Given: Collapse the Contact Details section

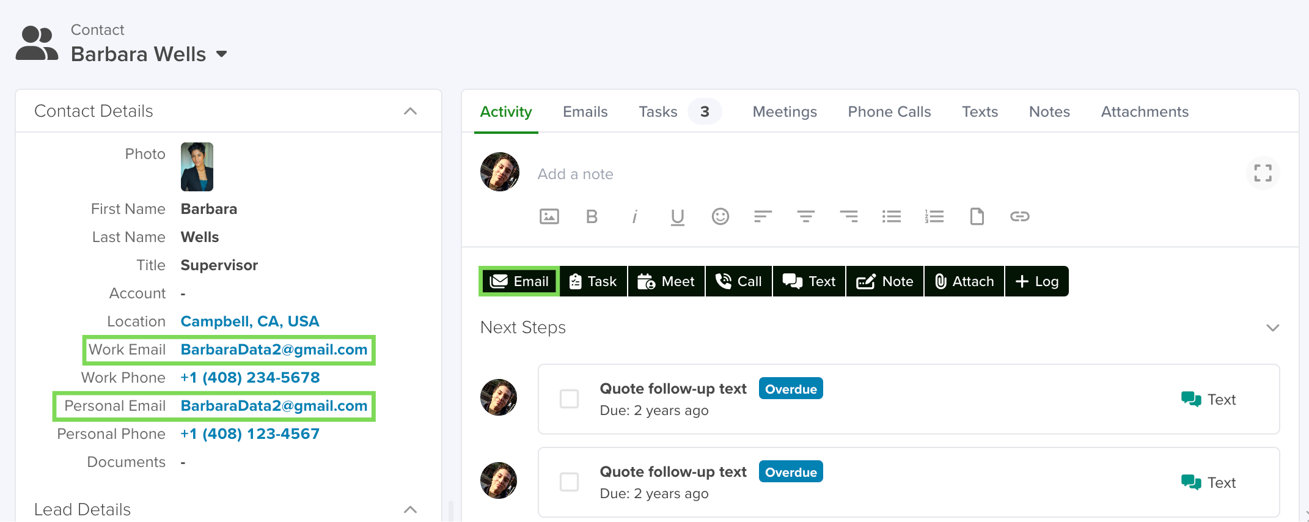Looking at the screenshot, I should [x=411, y=111].
